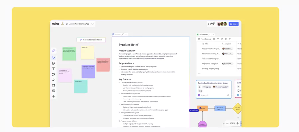Click the subtask count 2 on card

(200, 91)
